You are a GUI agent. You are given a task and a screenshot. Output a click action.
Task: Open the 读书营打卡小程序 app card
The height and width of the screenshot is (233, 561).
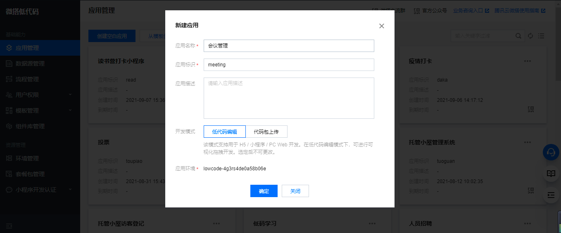(x=121, y=61)
